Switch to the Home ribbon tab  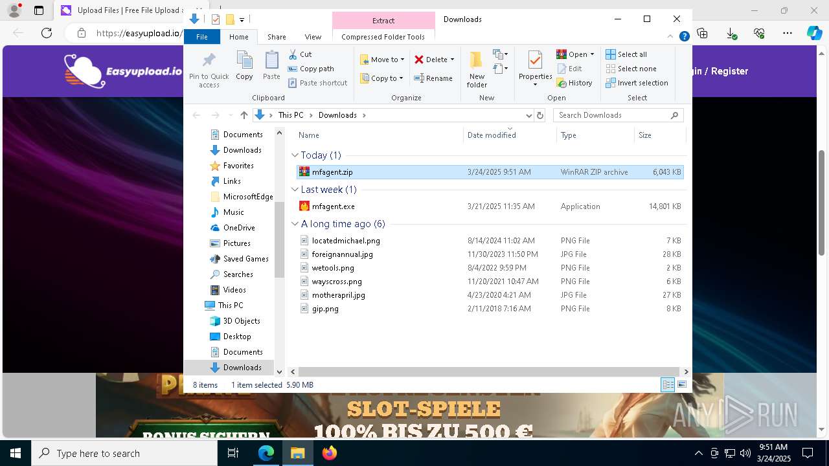tap(238, 37)
